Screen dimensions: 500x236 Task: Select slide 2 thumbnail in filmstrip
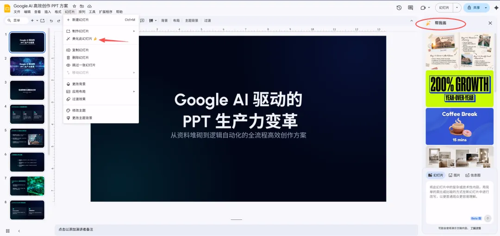(27, 66)
